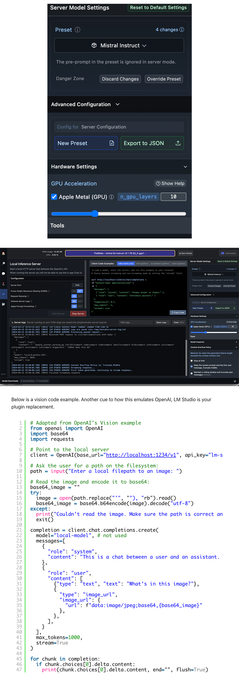239x678 pixels.
Task: Switch Verbose Server Logs toggle OFF
Action: [x=80, y=301]
